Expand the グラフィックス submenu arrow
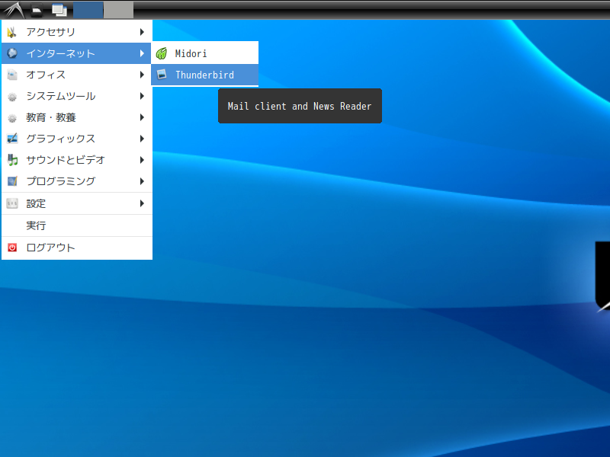 point(142,139)
